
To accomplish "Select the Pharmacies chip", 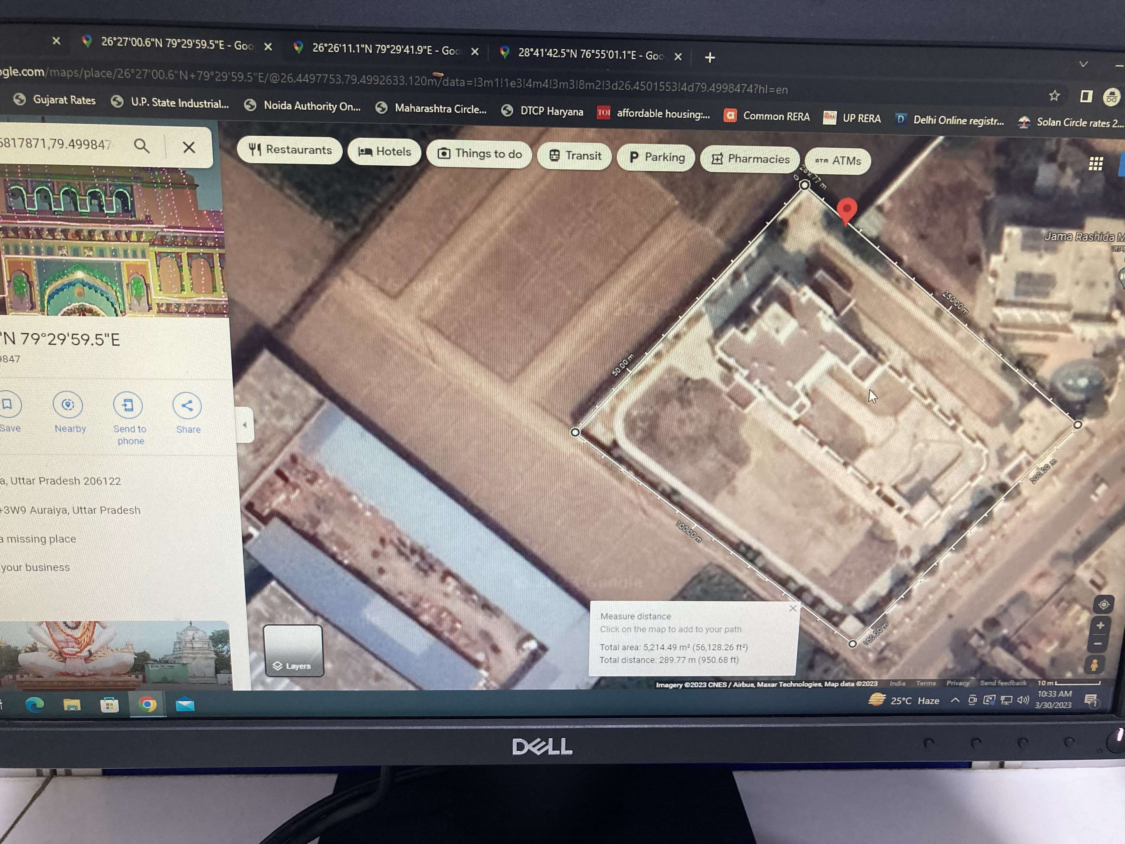I will pos(750,159).
